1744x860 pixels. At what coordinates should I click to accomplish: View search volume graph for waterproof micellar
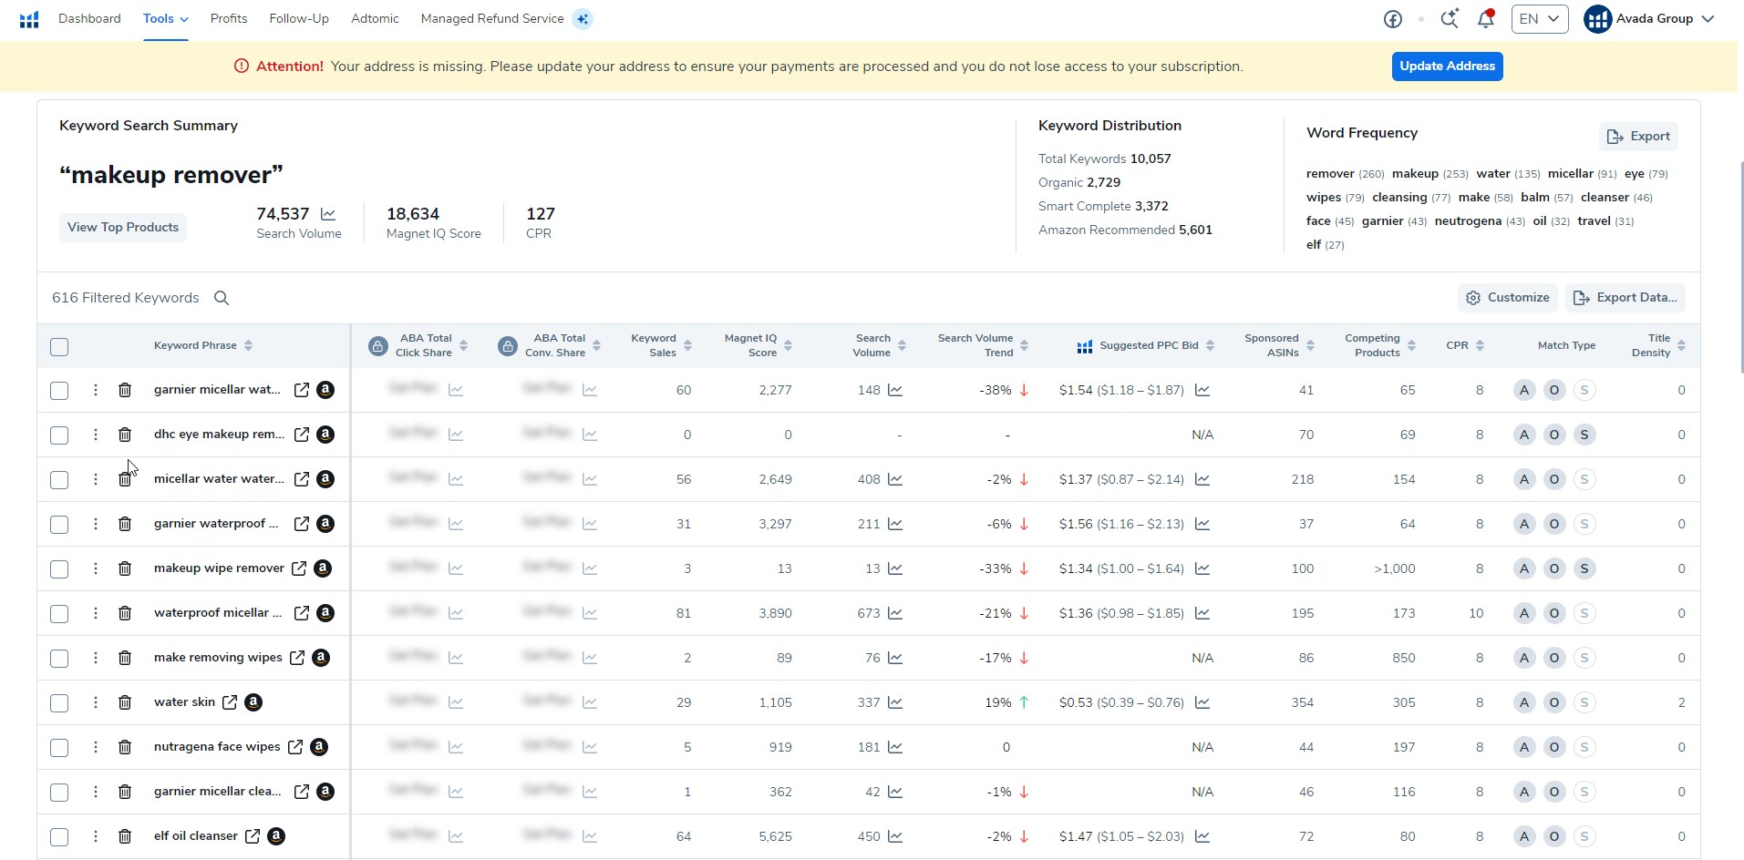[x=895, y=613]
